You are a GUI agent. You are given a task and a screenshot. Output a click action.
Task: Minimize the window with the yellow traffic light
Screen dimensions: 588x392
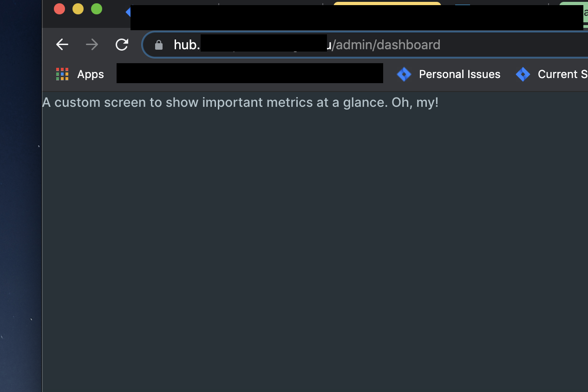click(x=78, y=8)
